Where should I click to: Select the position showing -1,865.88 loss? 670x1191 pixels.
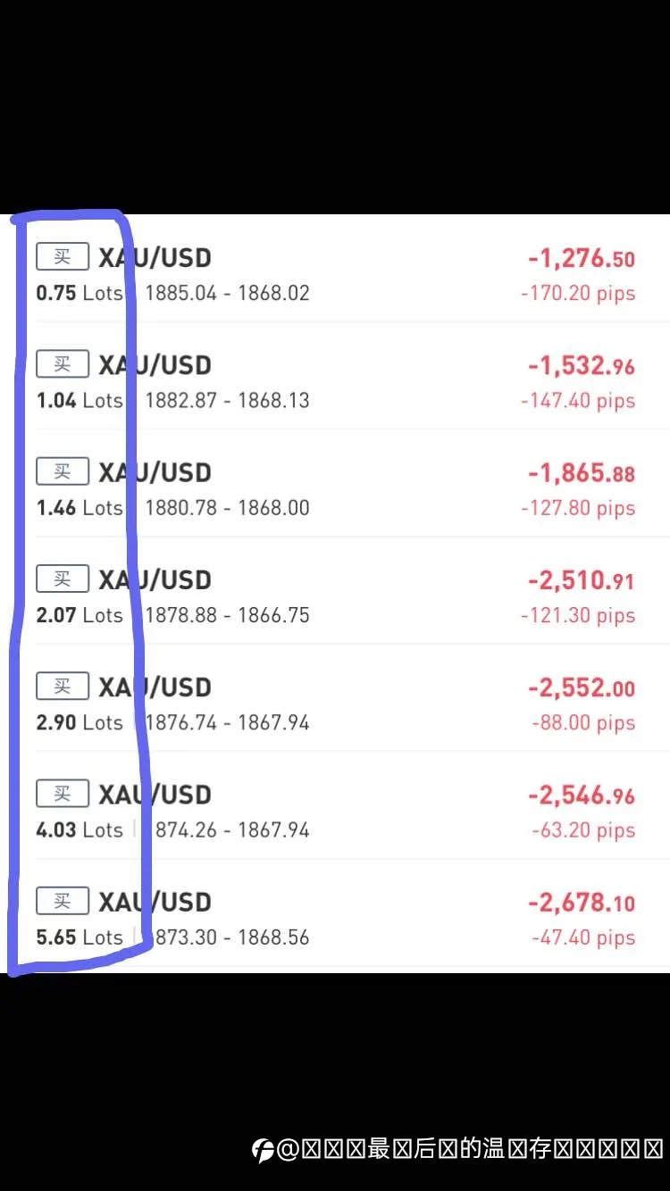pos(335,483)
